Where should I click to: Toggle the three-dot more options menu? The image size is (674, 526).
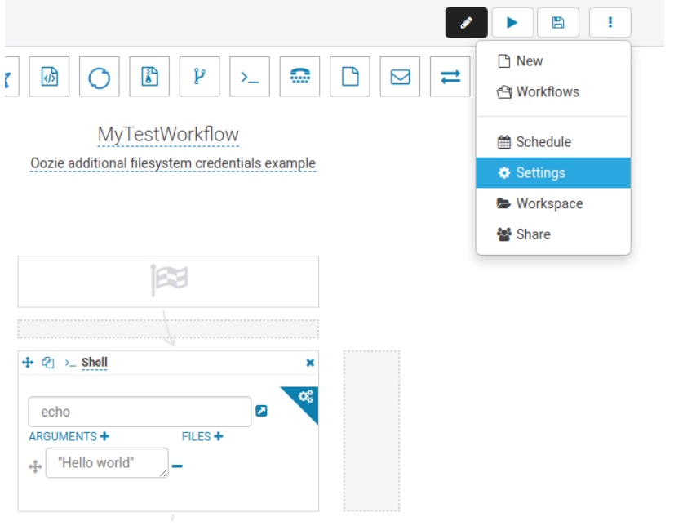[610, 23]
